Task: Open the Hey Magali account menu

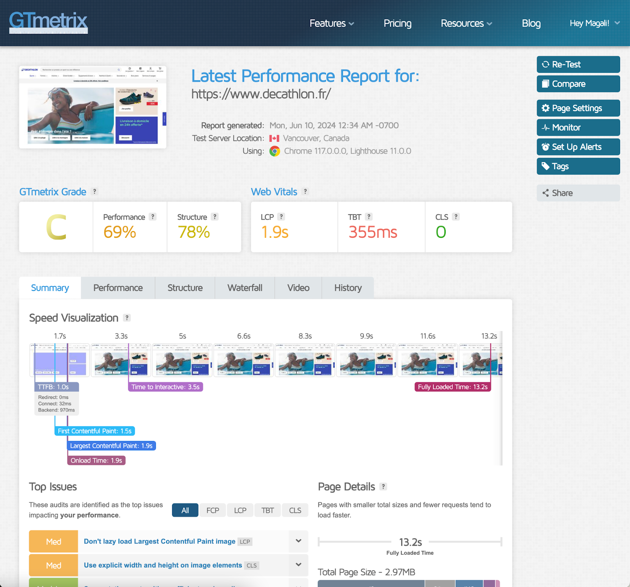Action: pos(595,23)
